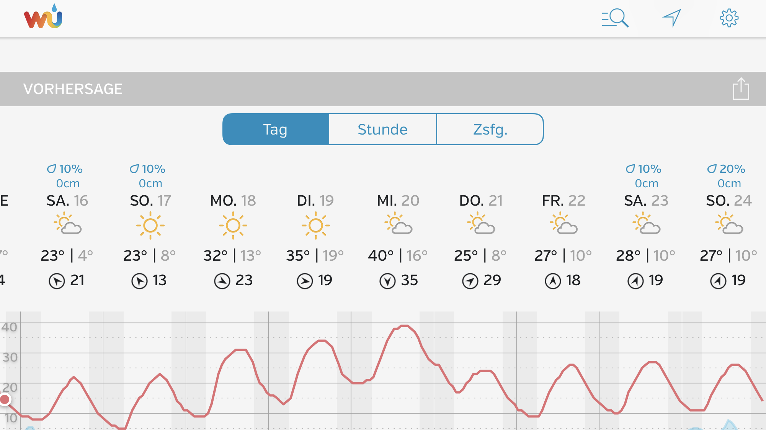Tap the 40° | 16° temperature reading
Screen dimensions: 766x430
pyautogui.click(x=398, y=255)
